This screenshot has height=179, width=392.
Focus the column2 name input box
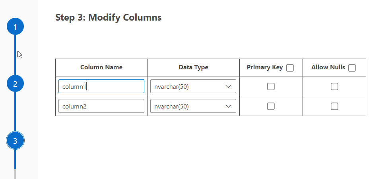pos(101,106)
